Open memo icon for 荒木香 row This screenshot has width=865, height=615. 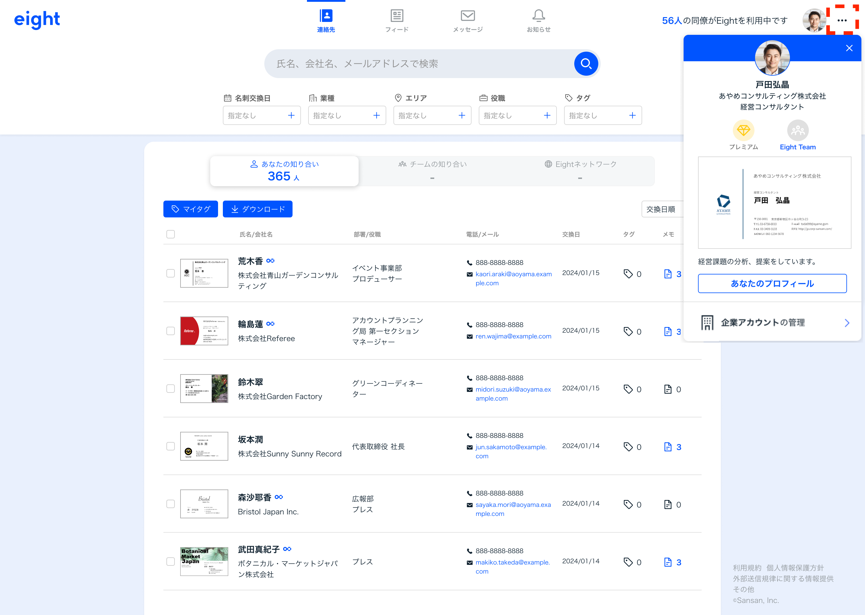pos(668,274)
